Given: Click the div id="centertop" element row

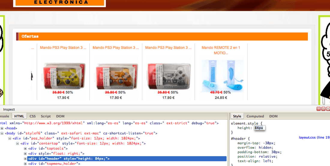Looking at the screenshot, I should [83, 143].
